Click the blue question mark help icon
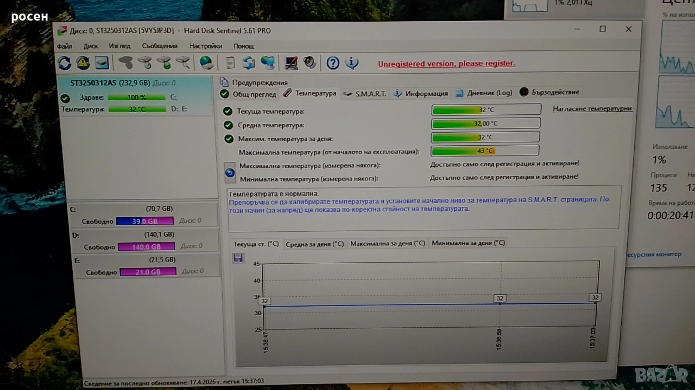Screen dimensions: 695x390 pyautogui.click(x=333, y=63)
